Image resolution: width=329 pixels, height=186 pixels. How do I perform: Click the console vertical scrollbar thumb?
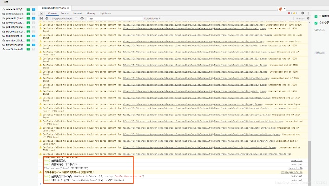tap(309, 163)
